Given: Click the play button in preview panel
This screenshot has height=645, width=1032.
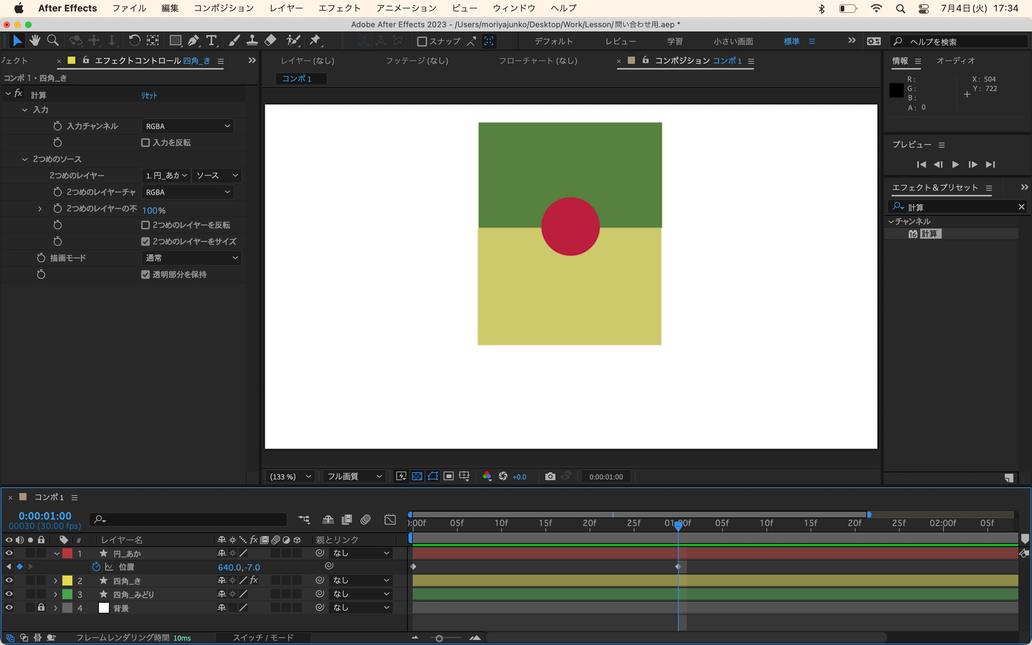Looking at the screenshot, I should pyautogui.click(x=955, y=165).
